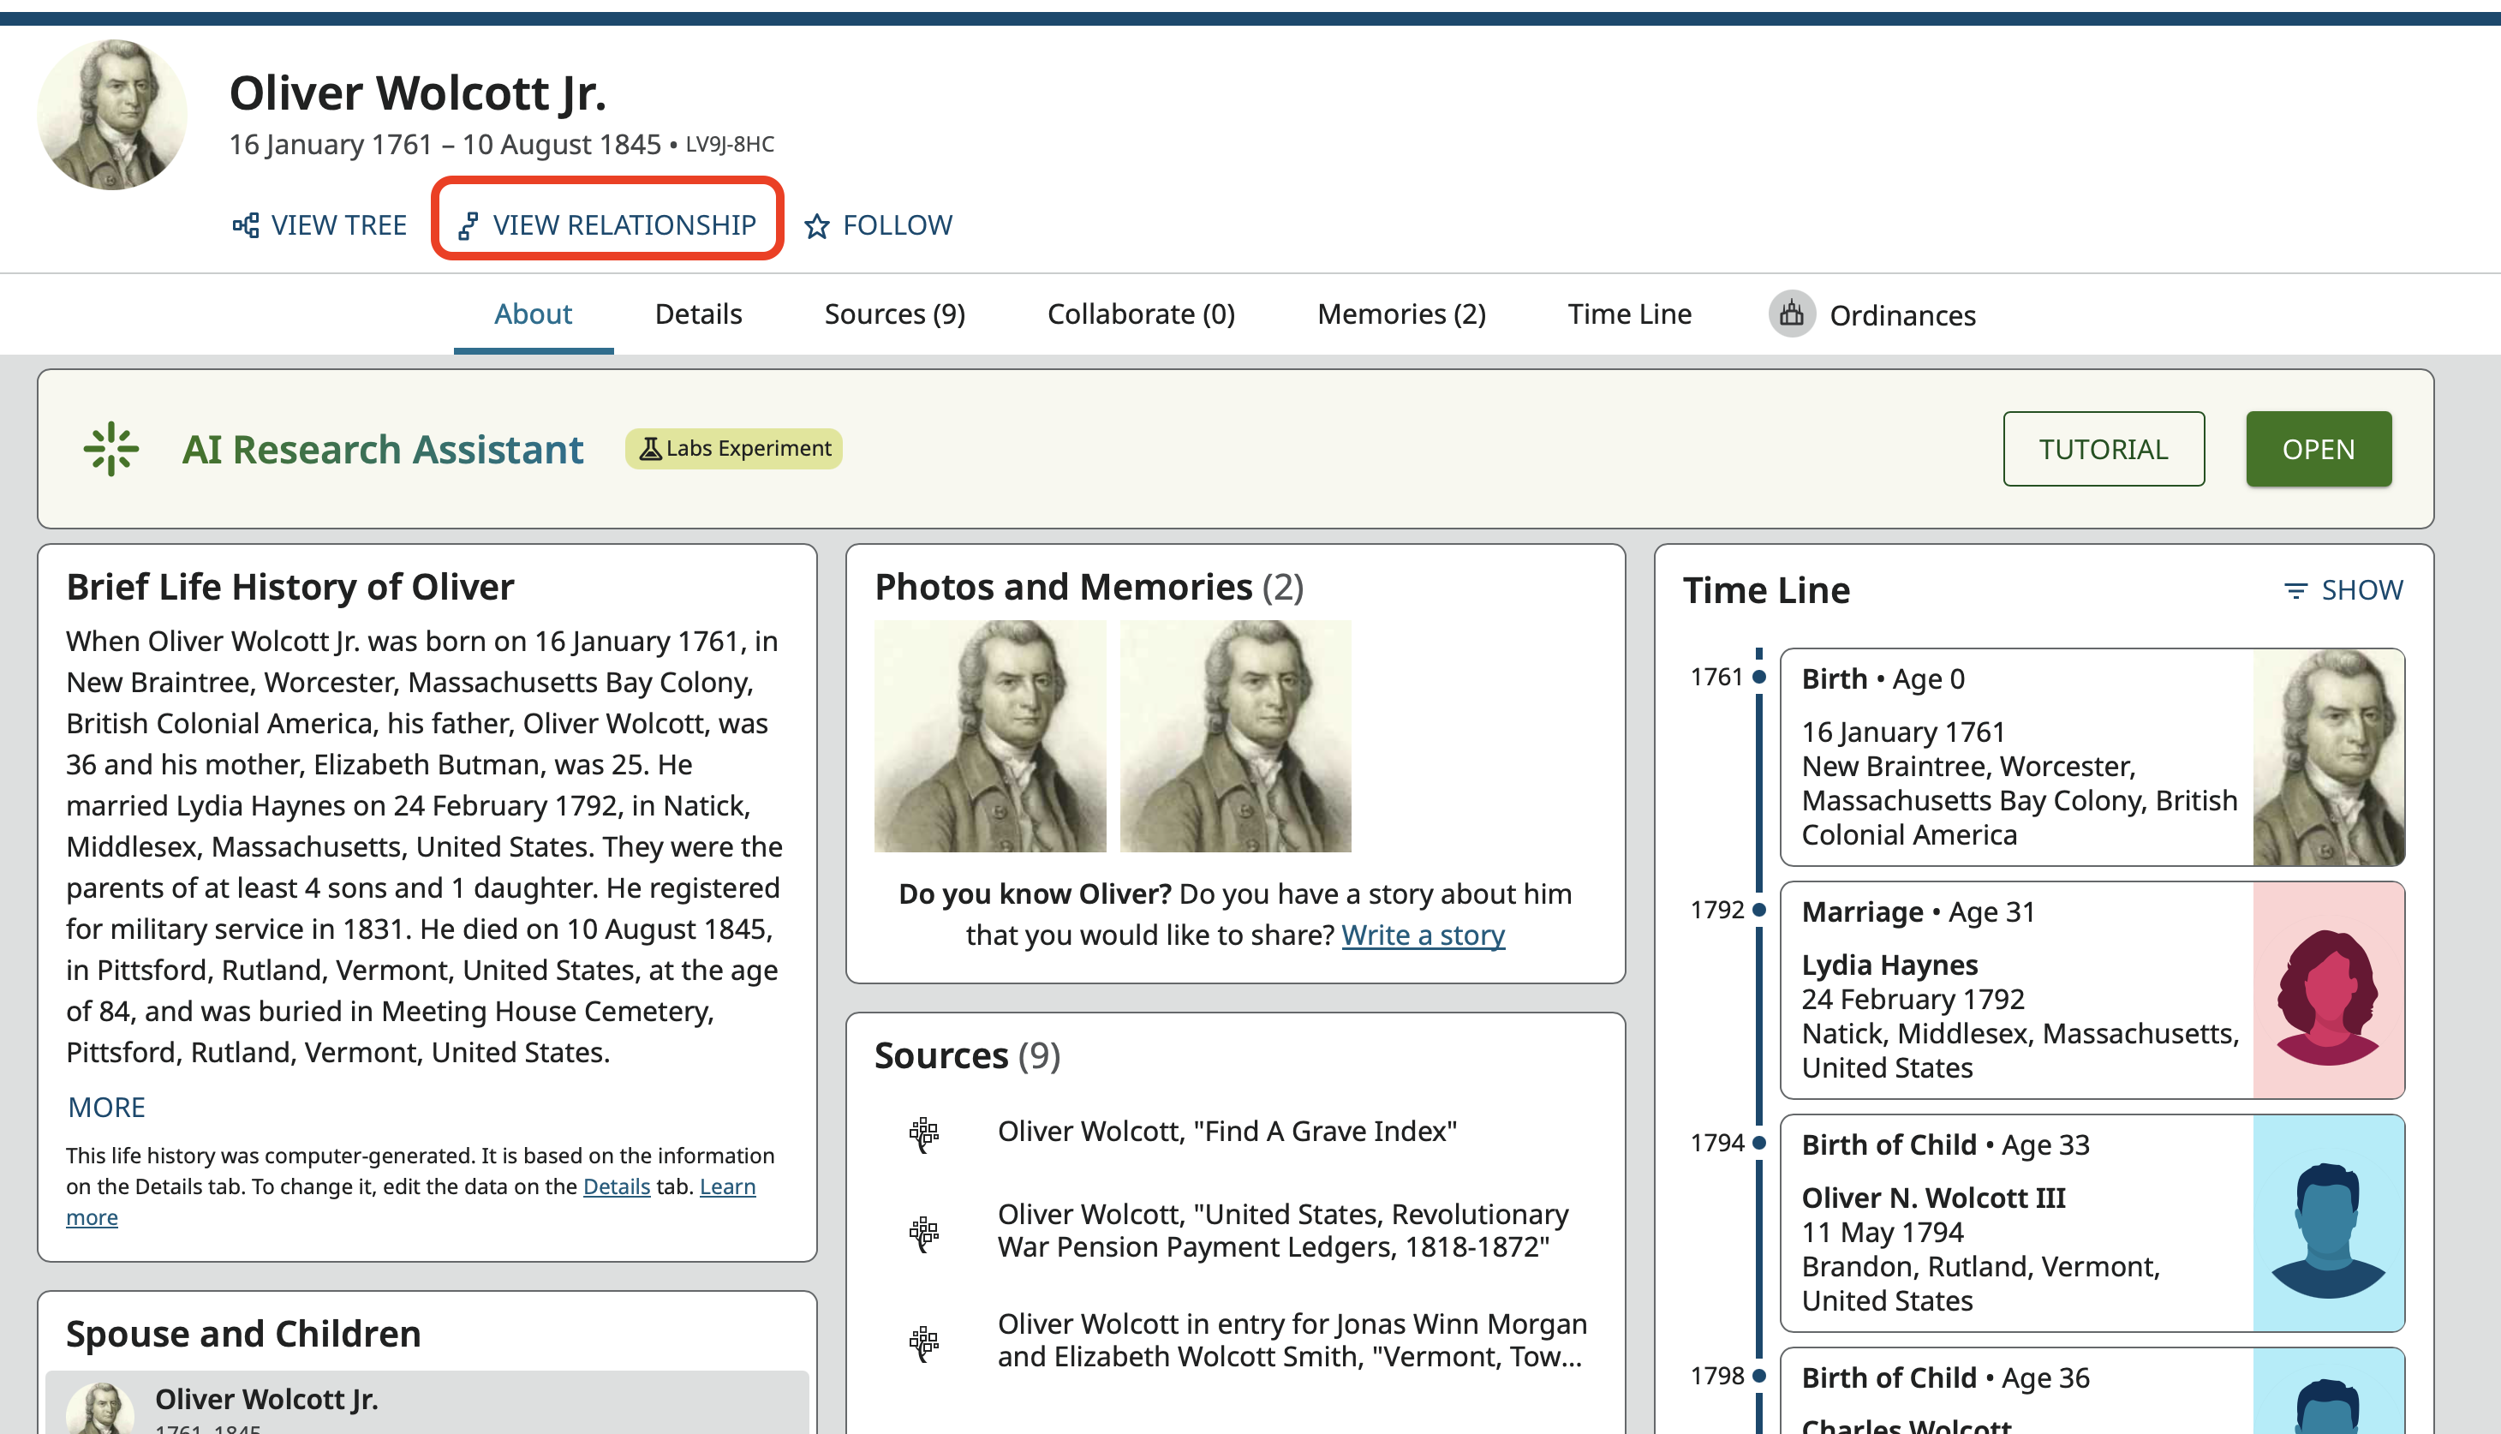Click Marriage • Age 31 timeline heading
The height and width of the screenshot is (1434, 2501).
coord(1918,912)
